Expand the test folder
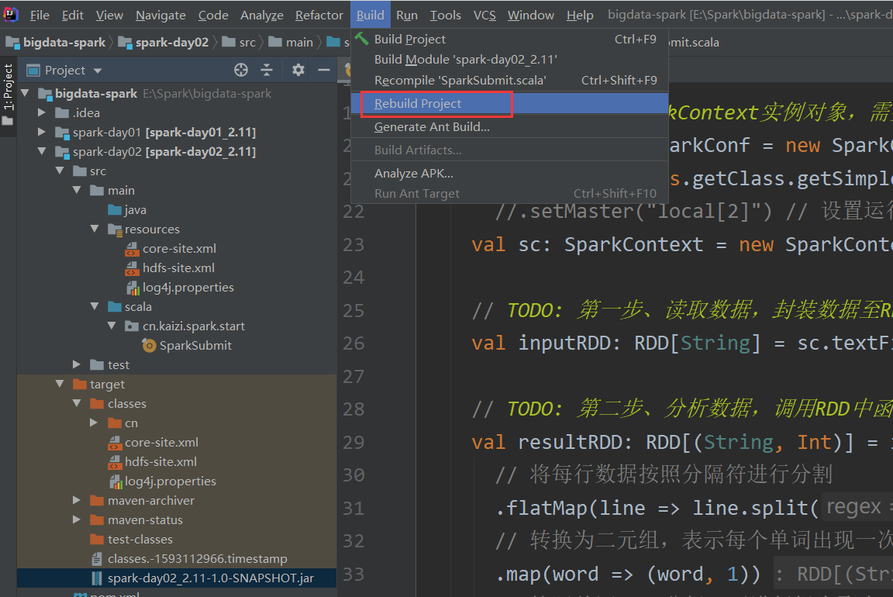893x597 pixels. [77, 364]
